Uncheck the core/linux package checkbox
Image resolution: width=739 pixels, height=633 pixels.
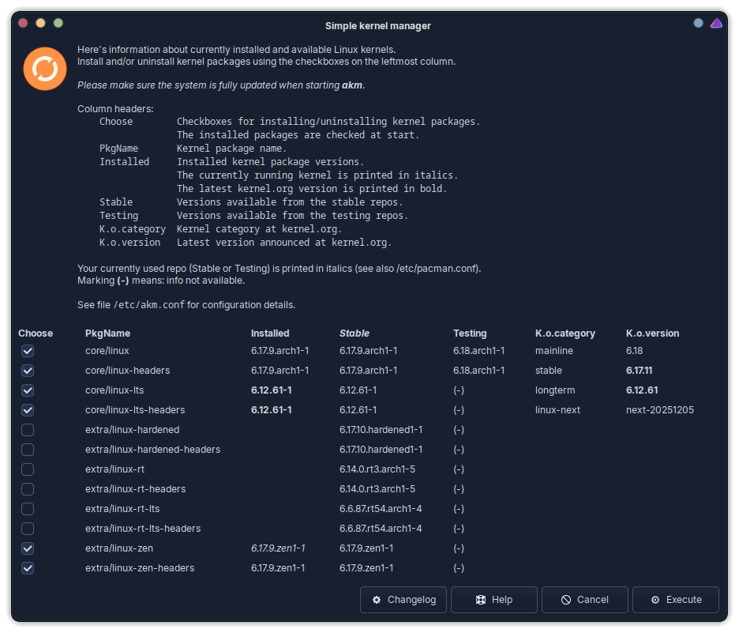pos(28,351)
